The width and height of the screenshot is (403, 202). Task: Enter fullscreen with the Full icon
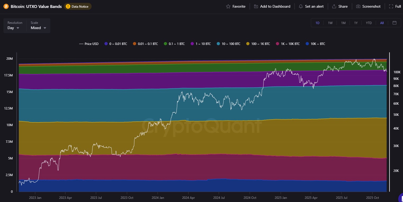[391, 6]
